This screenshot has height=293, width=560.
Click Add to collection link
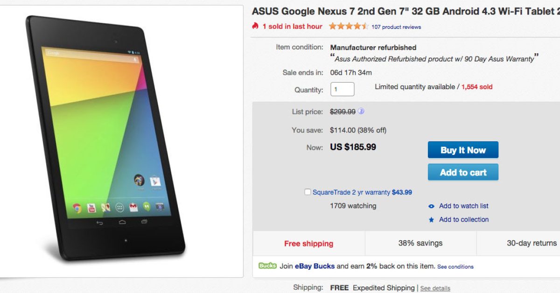coord(463,219)
